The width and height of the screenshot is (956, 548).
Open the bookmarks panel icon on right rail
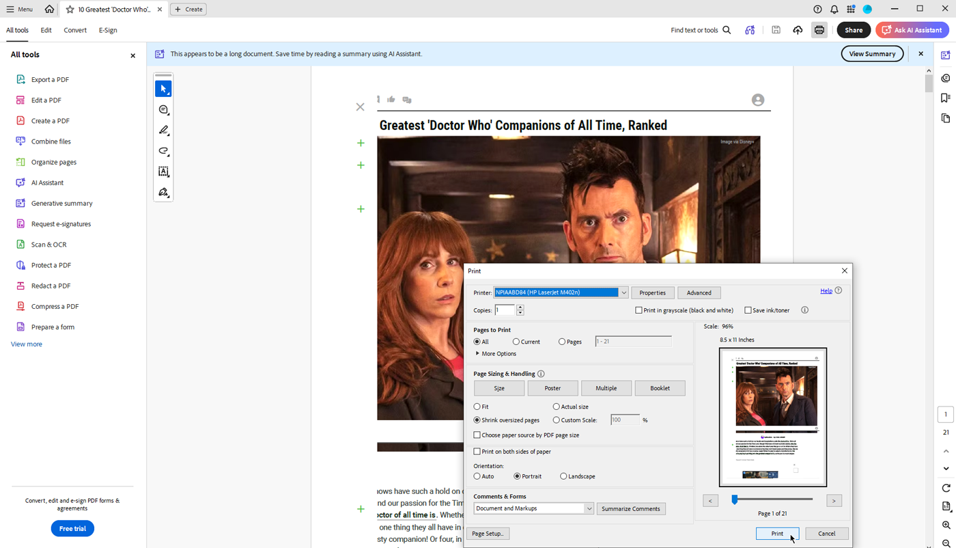click(946, 98)
